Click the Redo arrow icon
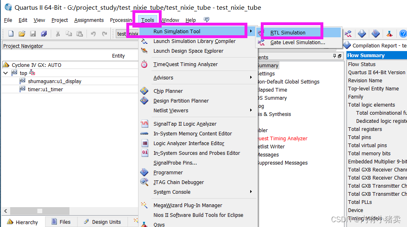The width and height of the screenshot is (407, 227). pyautogui.click(x=104, y=33)
